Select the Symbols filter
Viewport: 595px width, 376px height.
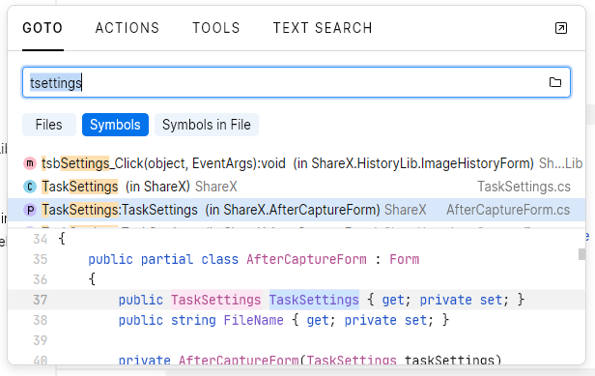(x=115, y=125)
